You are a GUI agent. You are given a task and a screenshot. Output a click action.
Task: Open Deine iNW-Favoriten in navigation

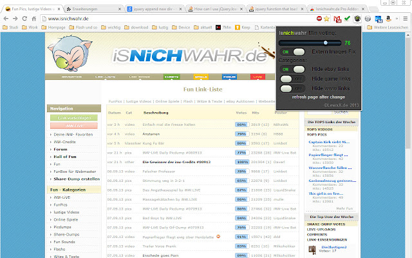(x=73, y=135)
